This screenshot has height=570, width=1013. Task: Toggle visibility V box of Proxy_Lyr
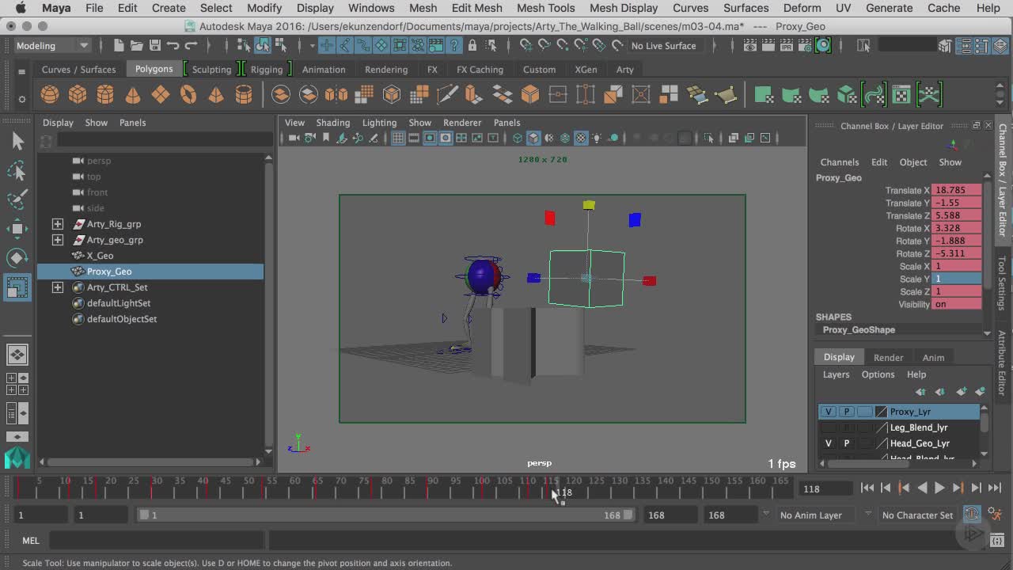tap(829, 412)
